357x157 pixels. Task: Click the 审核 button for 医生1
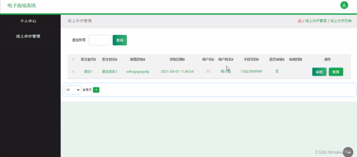tap(319, 72)
